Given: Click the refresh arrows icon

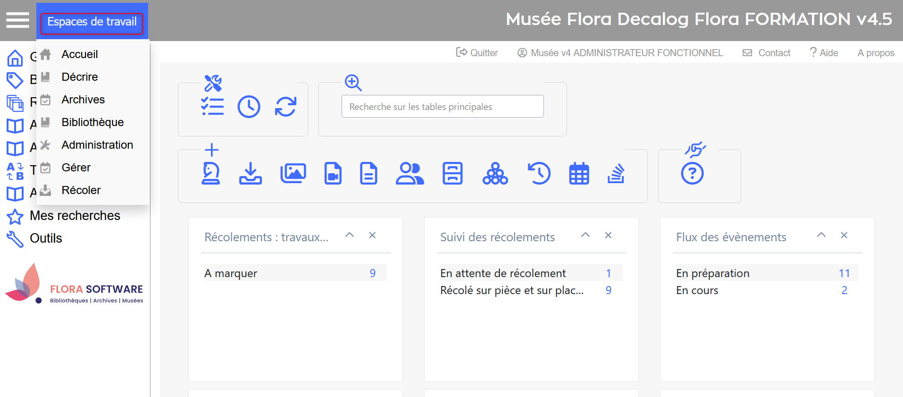Looking at the screenshot, I should pyautogui.click(x=285, y=107).
